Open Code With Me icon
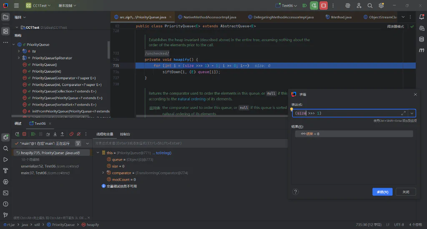The height and width of the screenshot is (229, 427). pos(359,5)
